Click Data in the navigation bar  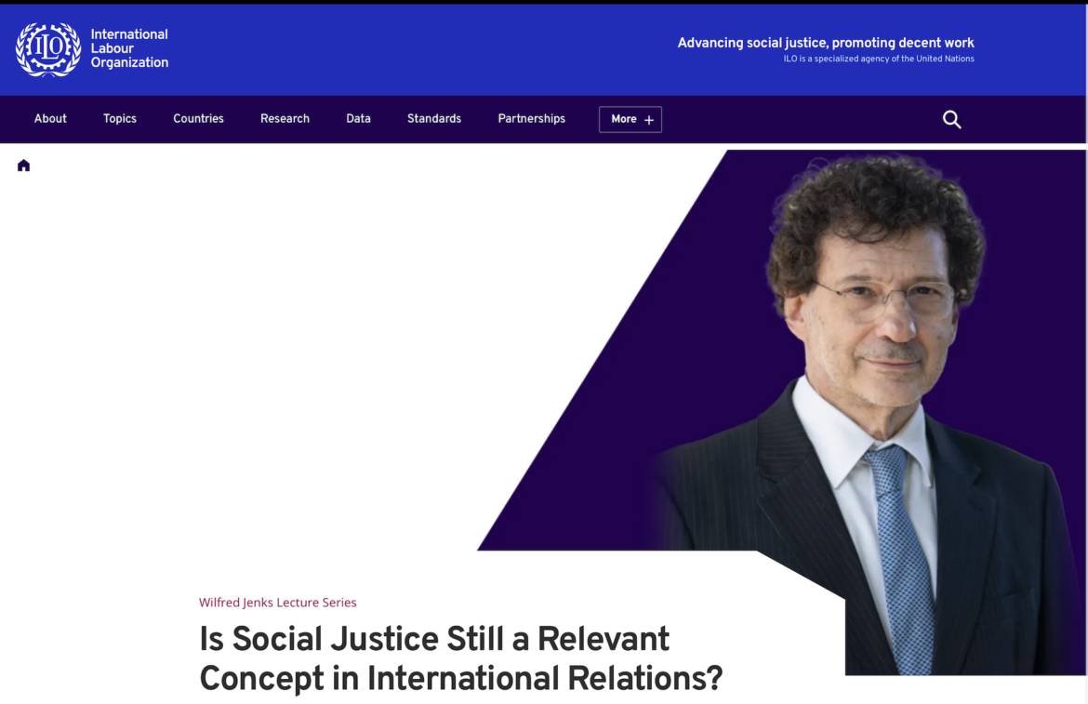coord(359,119)
